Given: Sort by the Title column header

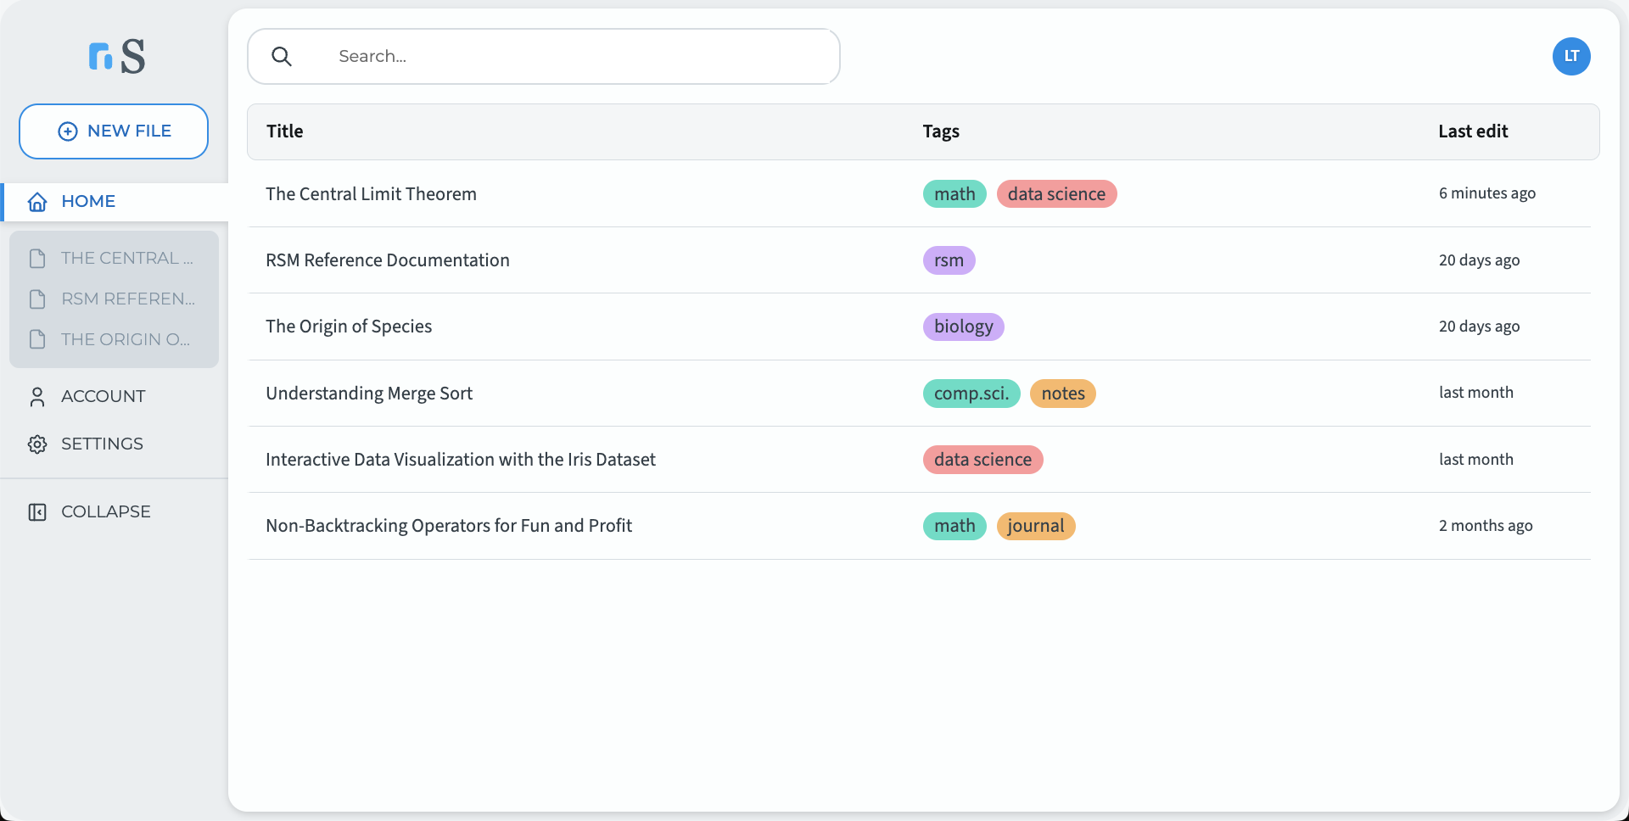Looking at the screenshot, I should click(285, 131).
